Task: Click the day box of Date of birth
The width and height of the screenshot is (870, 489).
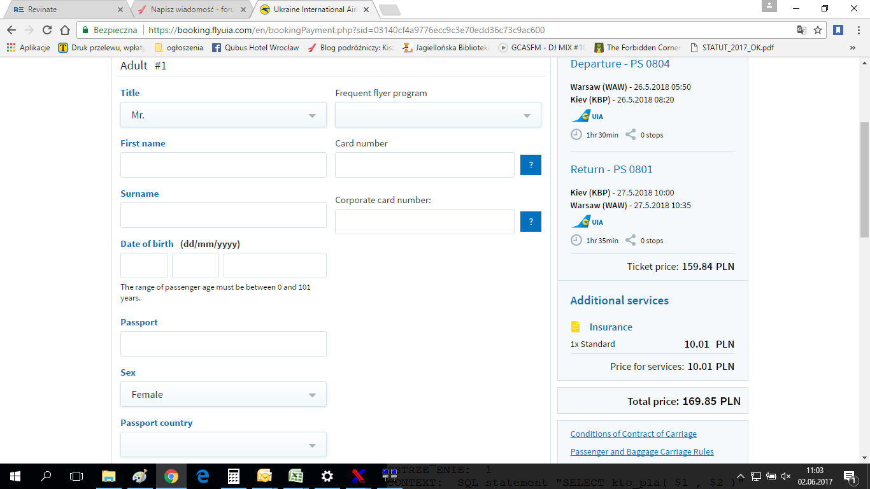Action: [x=144, y=266]
